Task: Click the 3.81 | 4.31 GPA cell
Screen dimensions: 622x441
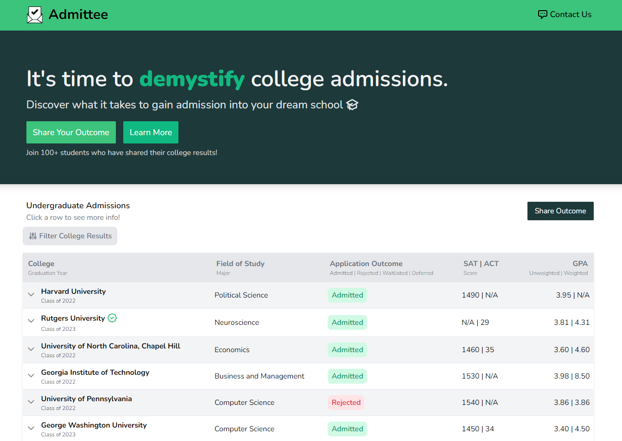Action: (x=571, y=323)
